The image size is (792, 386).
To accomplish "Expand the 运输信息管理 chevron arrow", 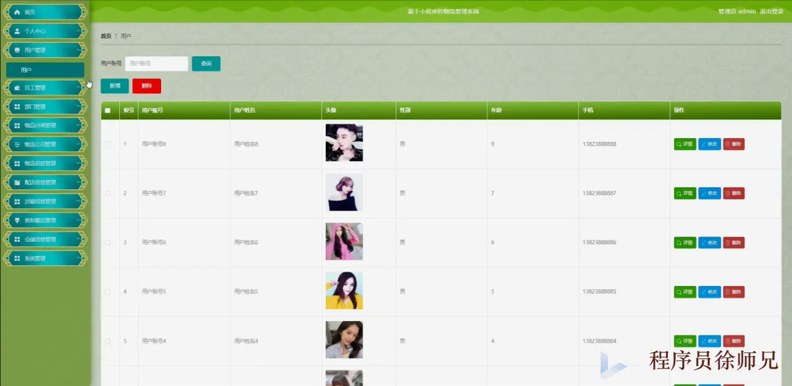I will [78, 202].
